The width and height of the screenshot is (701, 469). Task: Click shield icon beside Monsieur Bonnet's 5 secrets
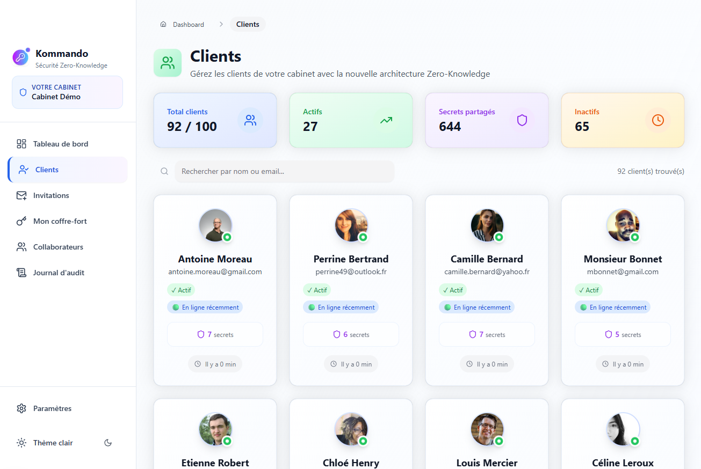(x=609, y=334)
